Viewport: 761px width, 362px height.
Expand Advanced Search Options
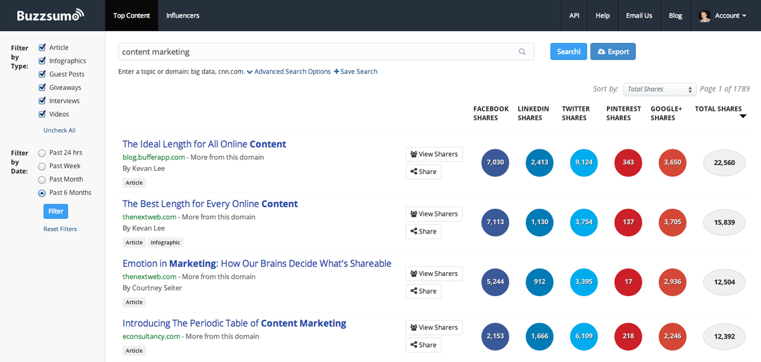[x=289, y=72]
